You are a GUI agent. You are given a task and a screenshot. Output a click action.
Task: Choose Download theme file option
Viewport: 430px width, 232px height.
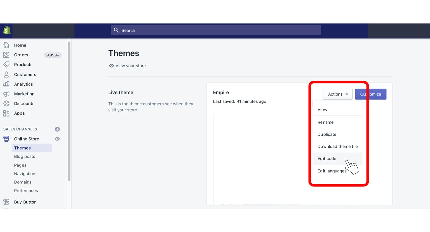tap(338, 146)
